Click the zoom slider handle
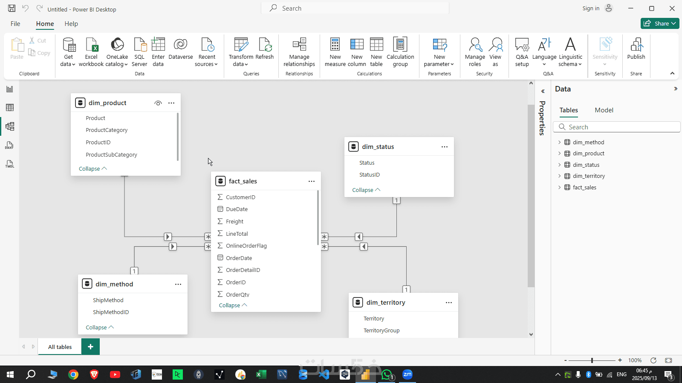 tap(592, 360)
